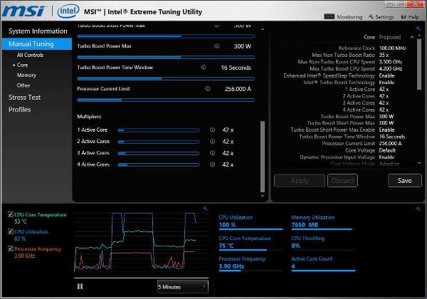Click the Save button

click(405, 181)
